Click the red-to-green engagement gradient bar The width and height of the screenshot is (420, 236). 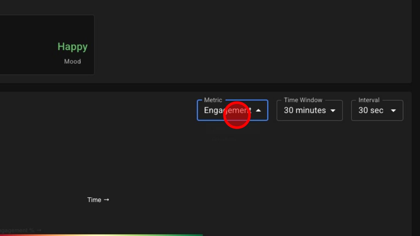tap(101, 235)
